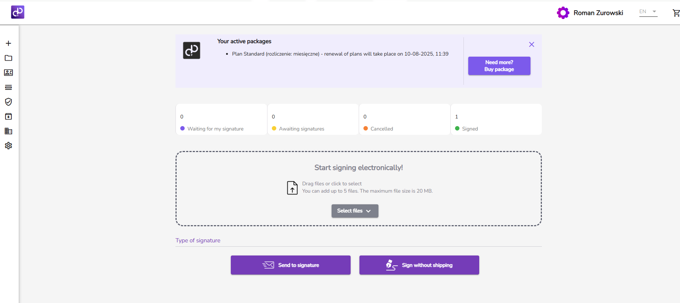Expand the Select files dropdown button
The image size is (680, 303).
coord(355,211)
